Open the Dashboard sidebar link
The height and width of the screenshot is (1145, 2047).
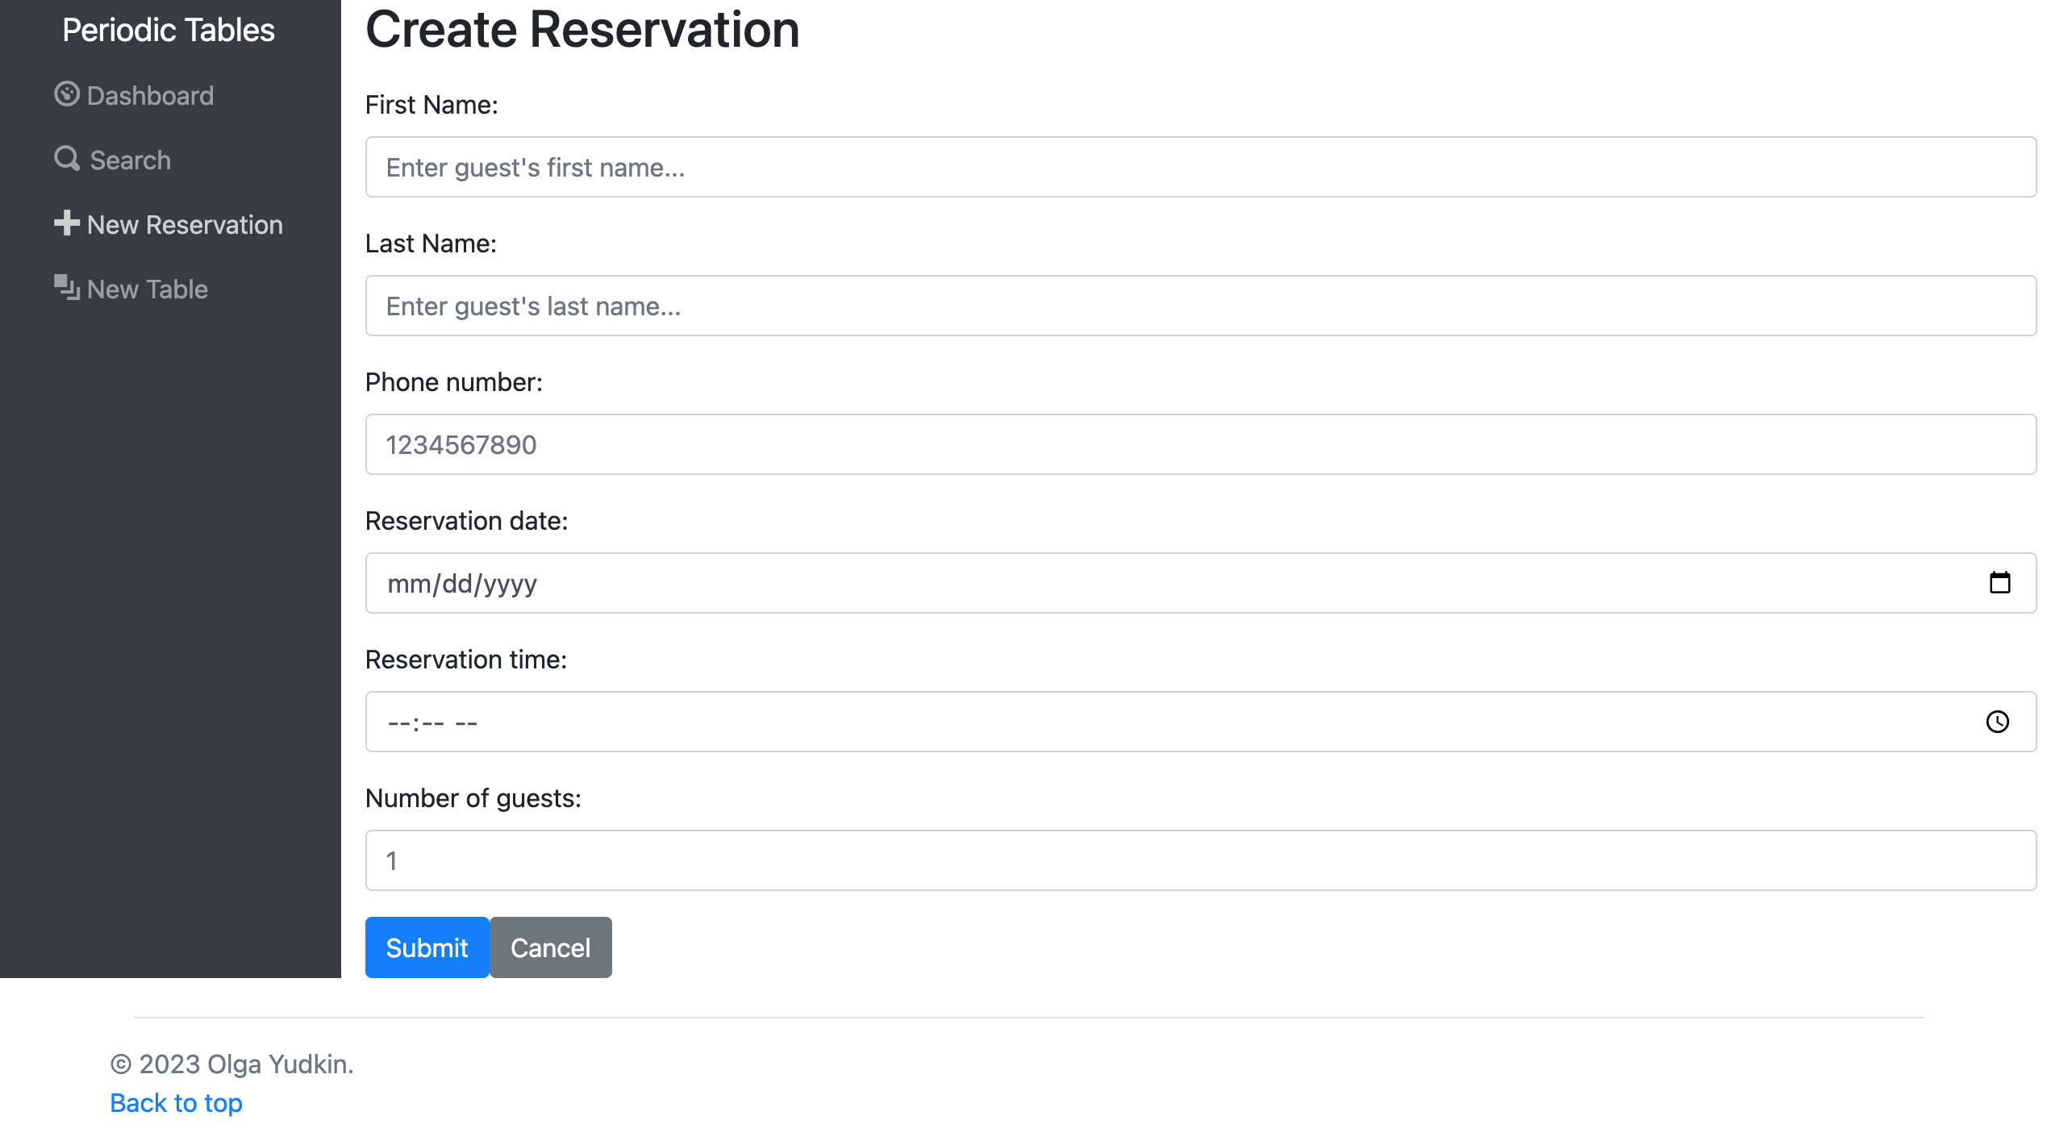(150, 96)
